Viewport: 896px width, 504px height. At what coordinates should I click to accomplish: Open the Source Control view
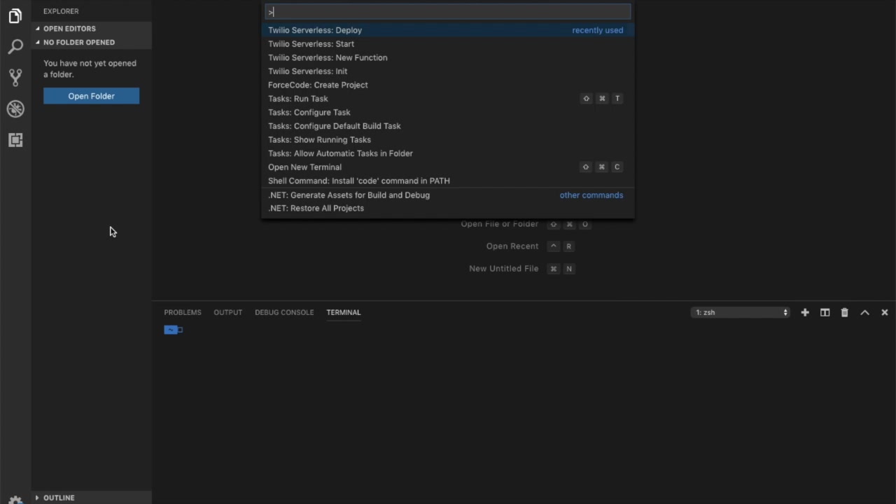point(15,78)
